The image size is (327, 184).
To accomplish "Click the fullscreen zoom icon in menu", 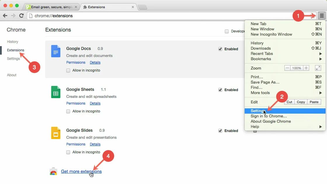I will [318, 68].
